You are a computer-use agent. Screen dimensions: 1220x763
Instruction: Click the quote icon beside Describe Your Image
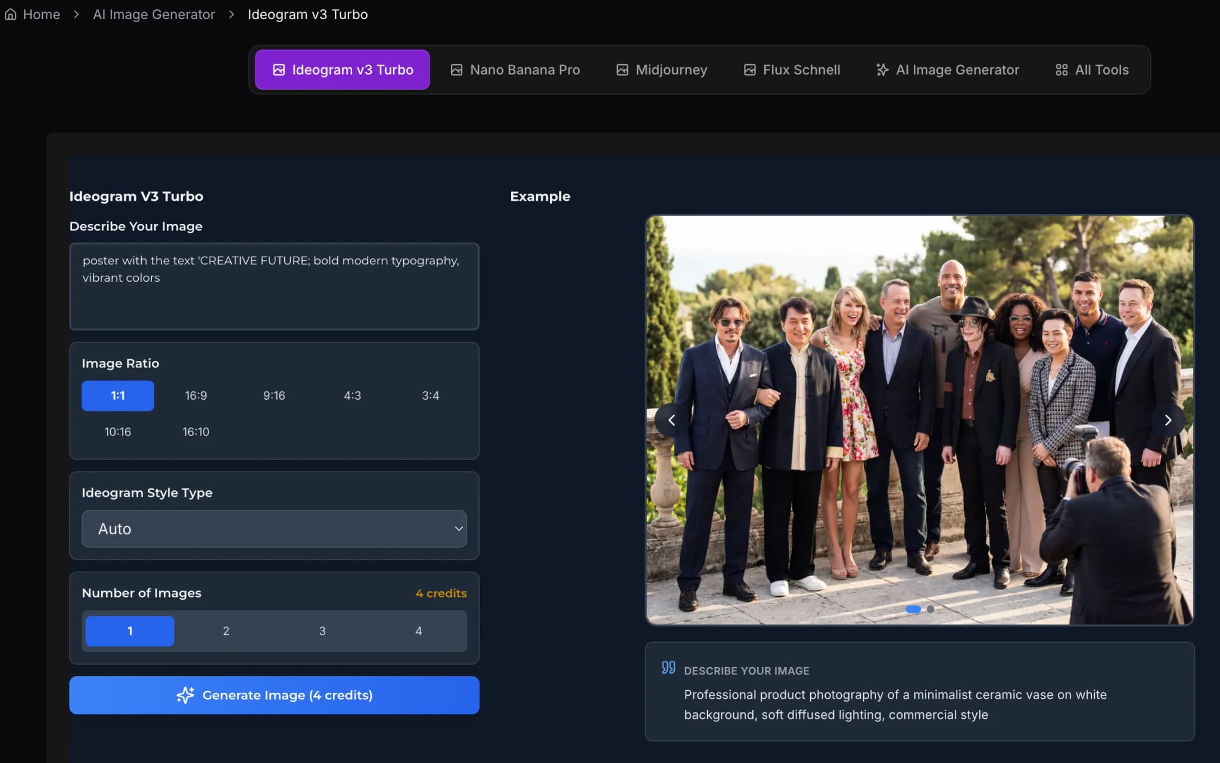tap(668, 668)
